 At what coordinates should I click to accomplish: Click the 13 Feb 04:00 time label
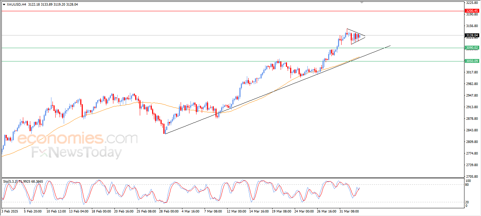(x=78, y=211)
